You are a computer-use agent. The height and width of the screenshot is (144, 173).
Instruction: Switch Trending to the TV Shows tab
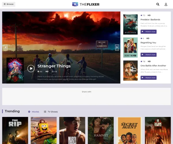51,112
